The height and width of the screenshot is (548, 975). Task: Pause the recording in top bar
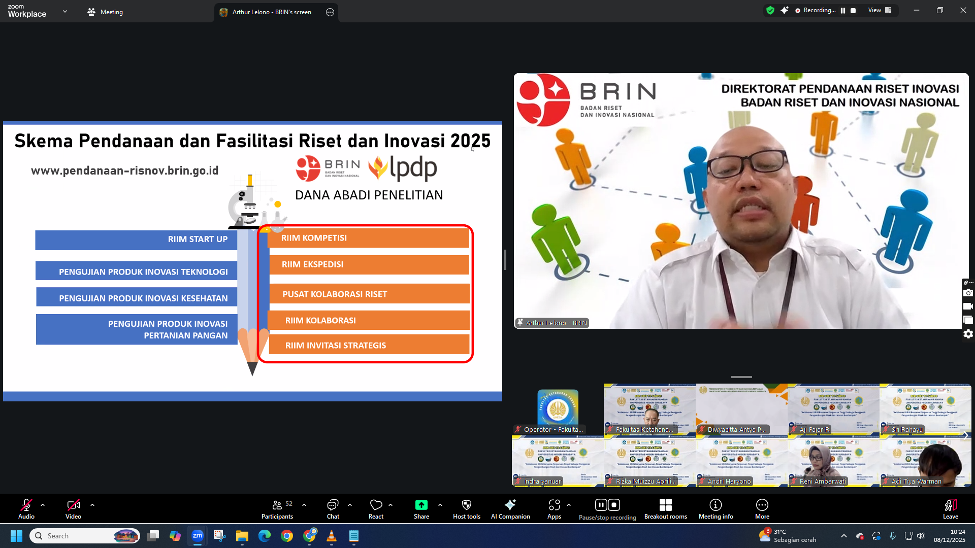[843, 11]
